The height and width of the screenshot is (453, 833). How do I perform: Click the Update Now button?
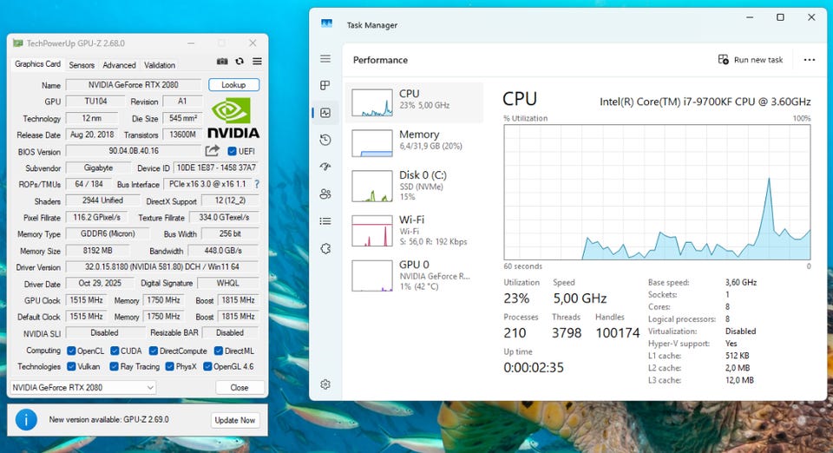235,420
